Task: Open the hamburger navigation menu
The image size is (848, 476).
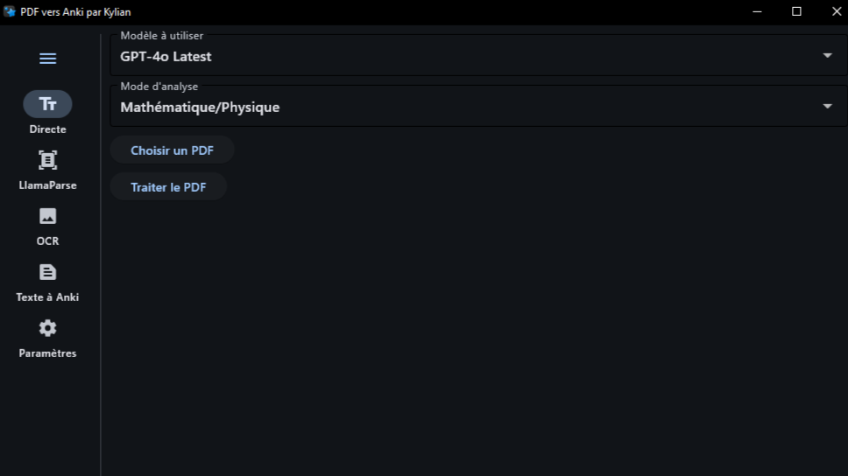Action: click(47, 59)
